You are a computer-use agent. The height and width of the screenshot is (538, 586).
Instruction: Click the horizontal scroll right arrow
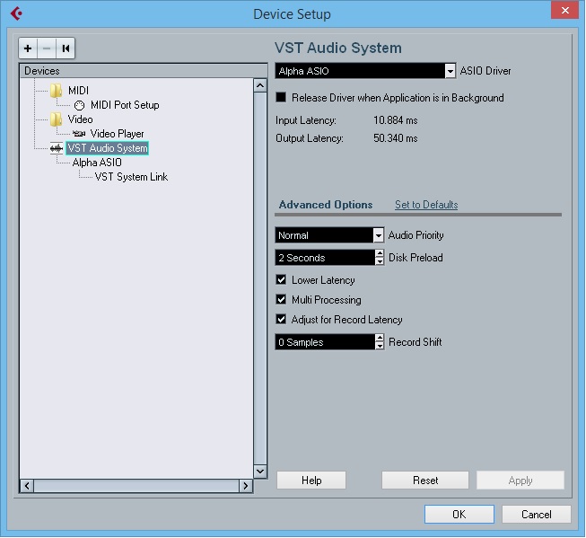coord(246,486)
